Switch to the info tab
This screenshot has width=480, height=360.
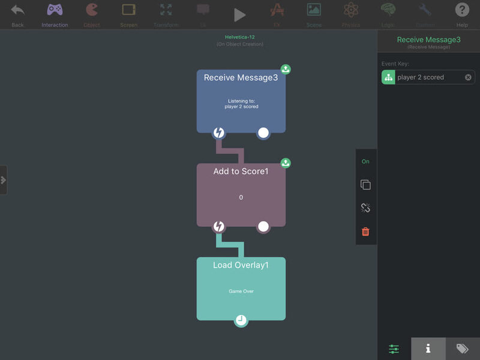[428, 349]
